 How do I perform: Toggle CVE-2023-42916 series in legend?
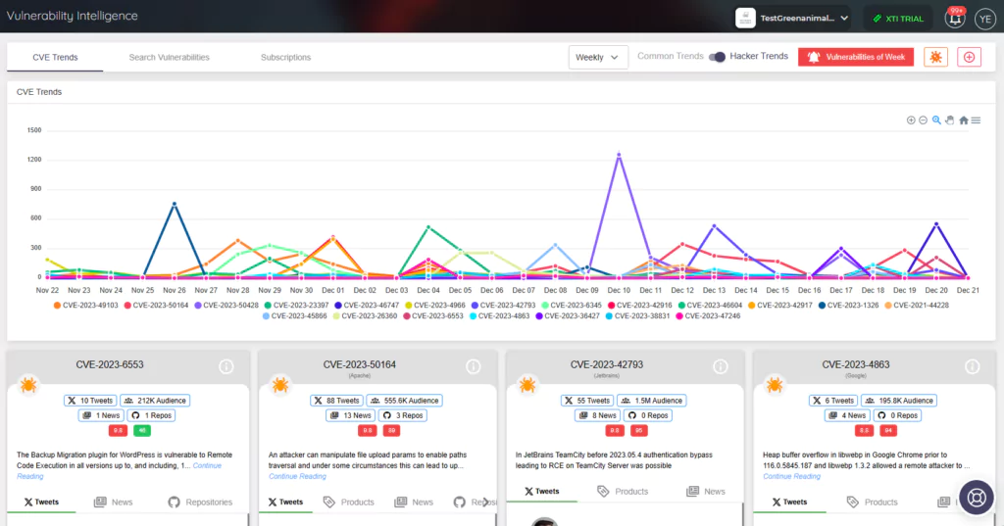[640, 306]
